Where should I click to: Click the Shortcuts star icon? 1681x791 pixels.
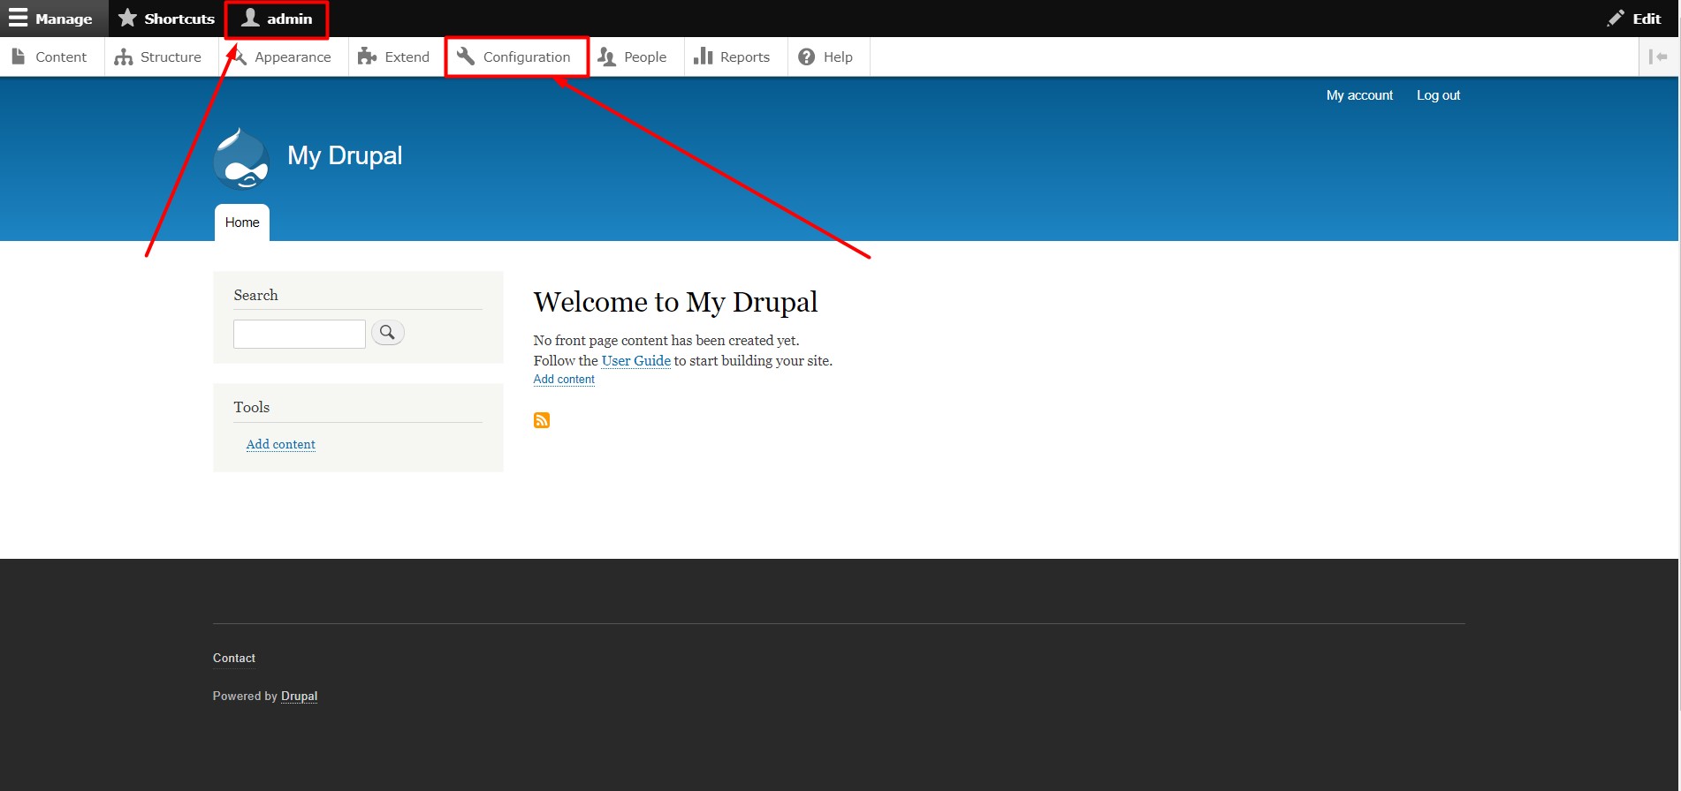[127, 19]
